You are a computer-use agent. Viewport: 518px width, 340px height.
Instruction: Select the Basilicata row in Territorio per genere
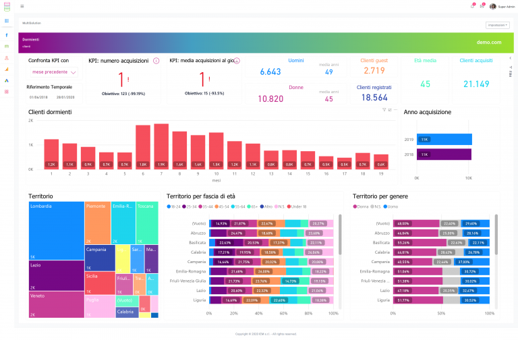[x=441, y=243]
